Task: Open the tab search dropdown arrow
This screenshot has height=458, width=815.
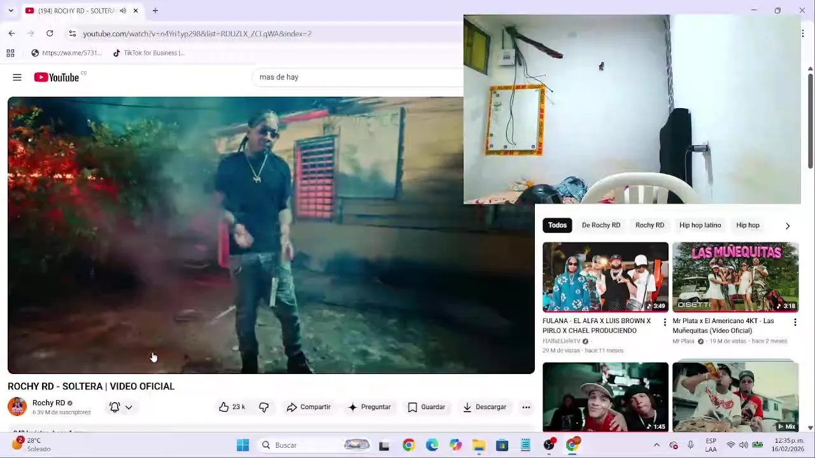Action: [x=11, y=11]
